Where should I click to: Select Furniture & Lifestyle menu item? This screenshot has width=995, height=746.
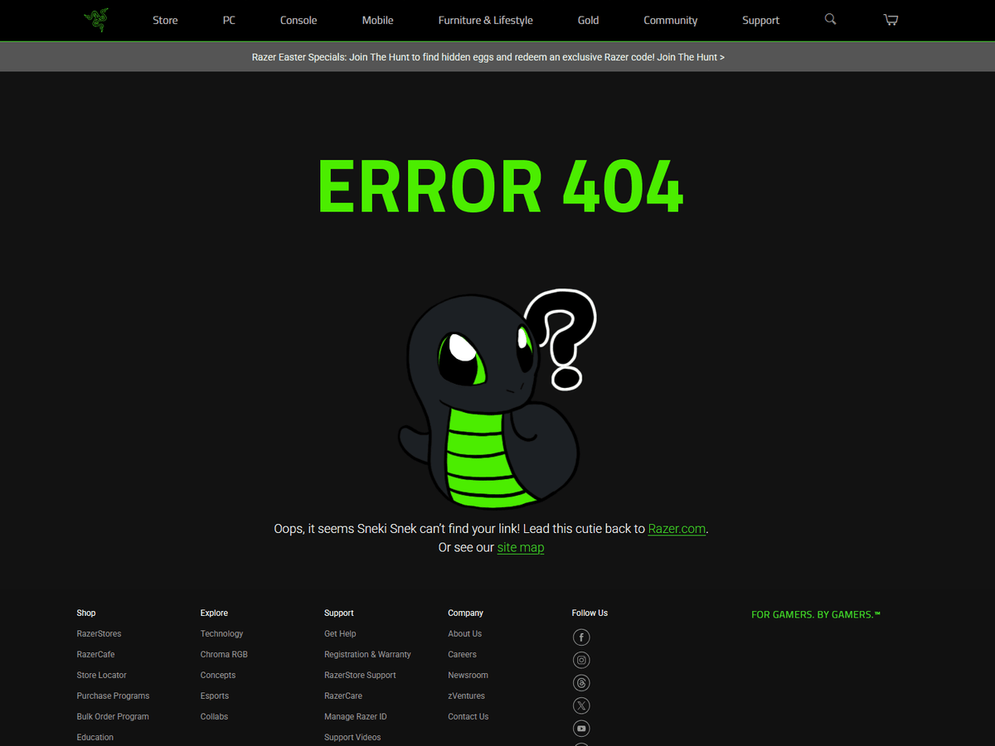485,20
